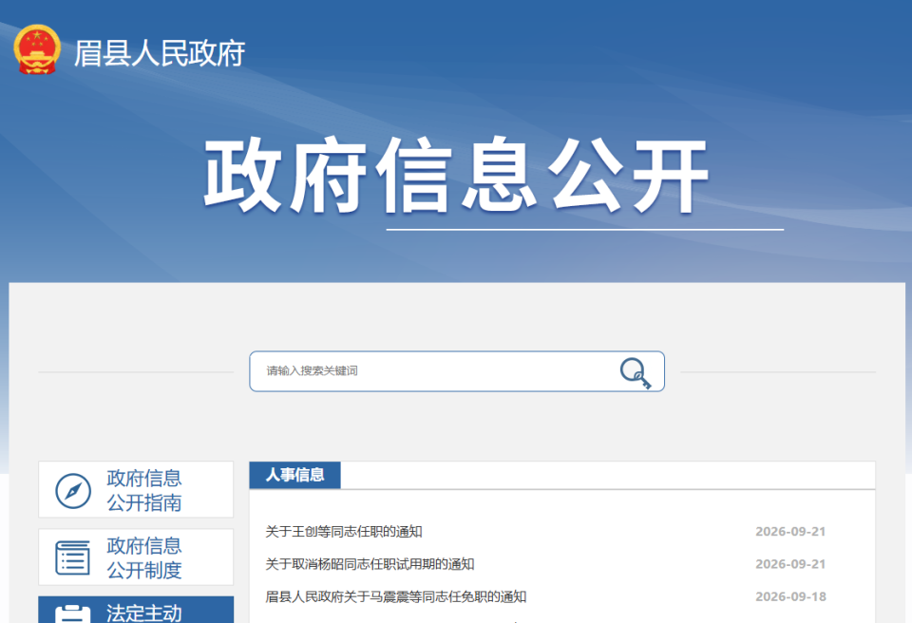Click the magnifier search icon
The width and height of the screenshot is (912, 623).
point(636,373)
